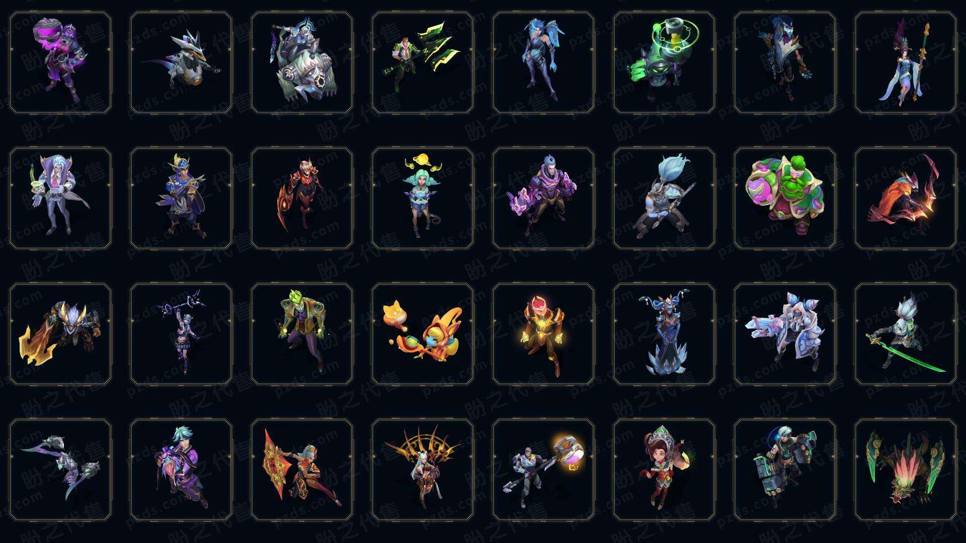Choose the green orbiting rings robot tile
This screenshot has height=543, width=966.
point(664,62)
